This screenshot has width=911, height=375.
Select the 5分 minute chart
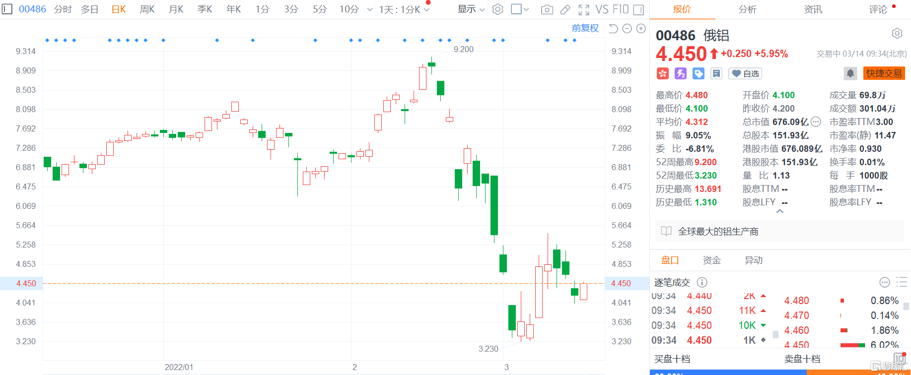click(320, 9)
